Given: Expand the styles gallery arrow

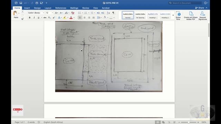Looking at the screenshot, I should click(173, 15).
